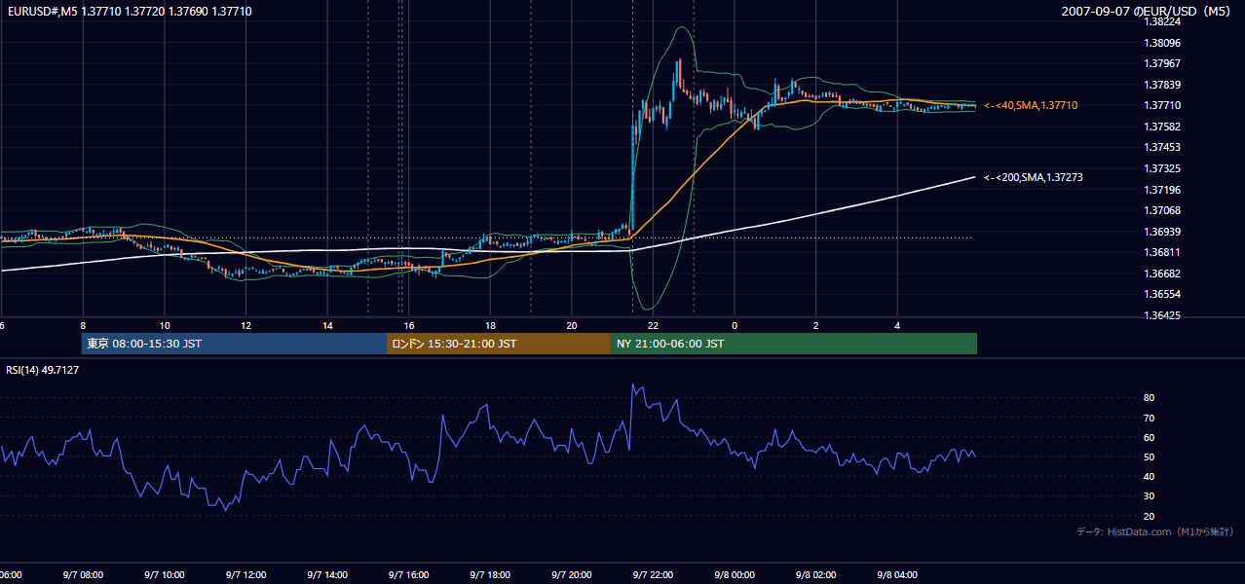The width and height of the screenshot is (1245, 584).
Task: Click price axis value 1.36554
Action: [1162, 294]
